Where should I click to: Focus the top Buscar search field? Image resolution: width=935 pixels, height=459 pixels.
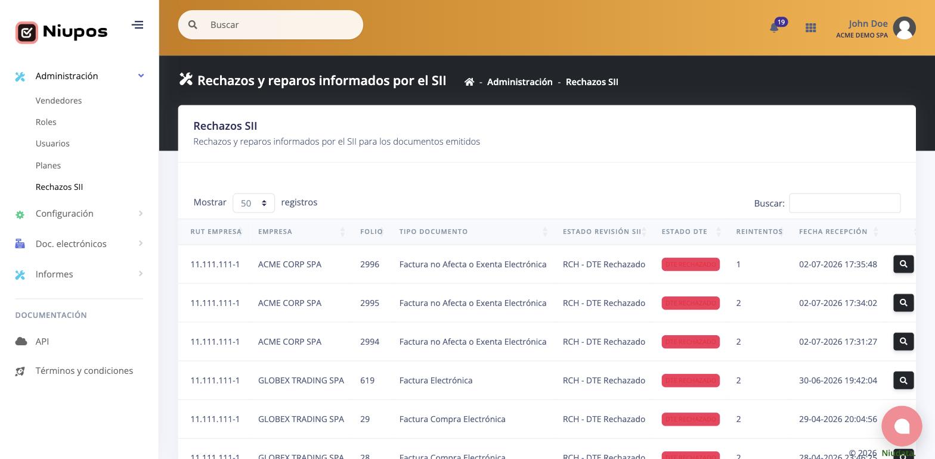tap(270, 24)
